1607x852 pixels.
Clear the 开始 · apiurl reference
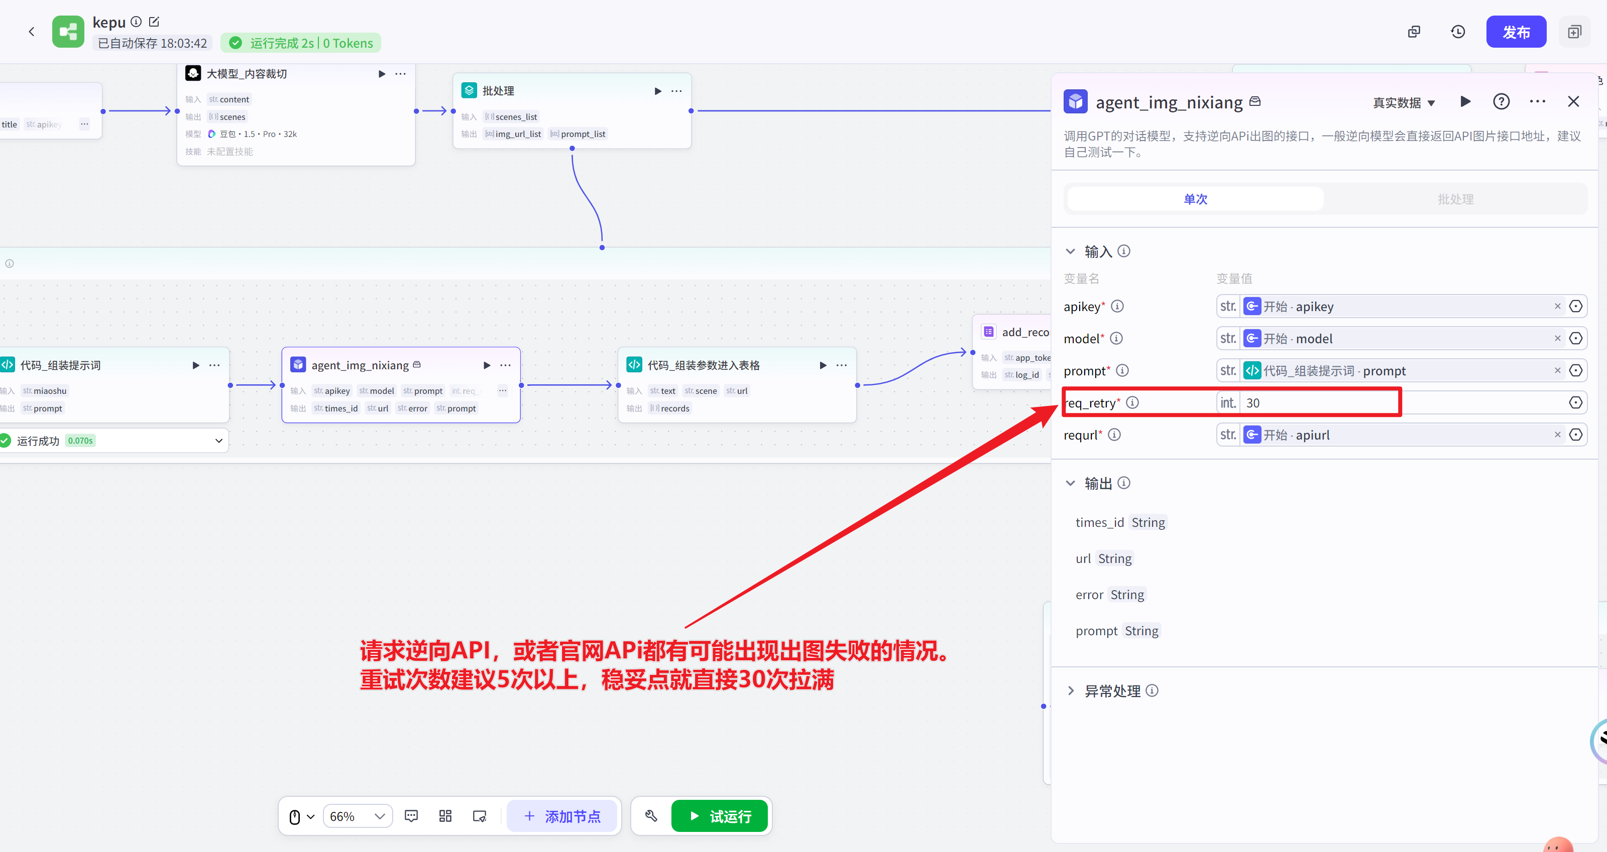pyautogui.click(x=1557, y=435)
